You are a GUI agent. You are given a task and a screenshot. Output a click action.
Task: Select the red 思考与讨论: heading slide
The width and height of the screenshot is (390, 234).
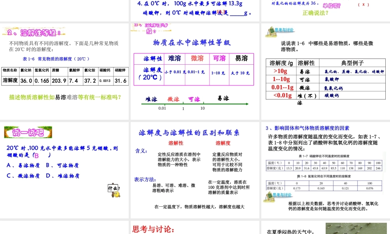(195, 227)
